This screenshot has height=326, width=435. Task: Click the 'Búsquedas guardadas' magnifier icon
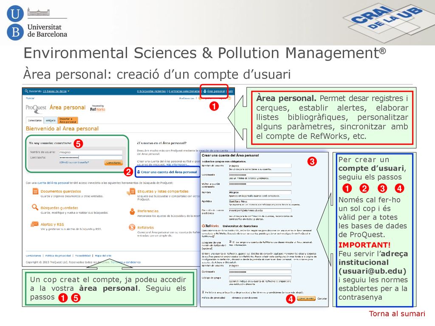click(x=35, y=207)
